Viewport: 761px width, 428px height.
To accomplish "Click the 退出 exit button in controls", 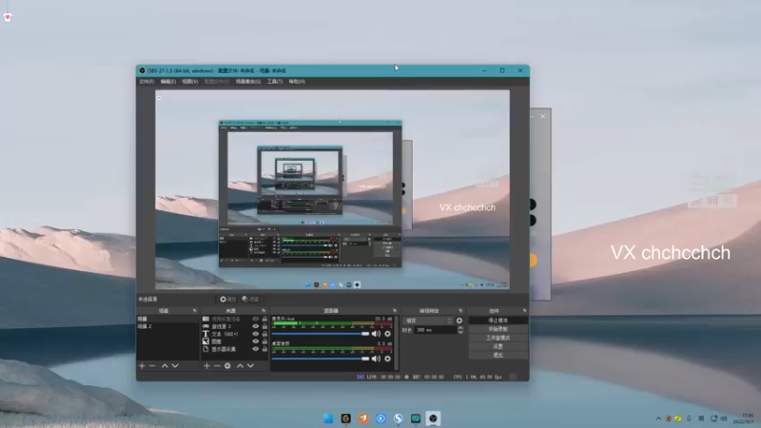I will coord(498,355).
